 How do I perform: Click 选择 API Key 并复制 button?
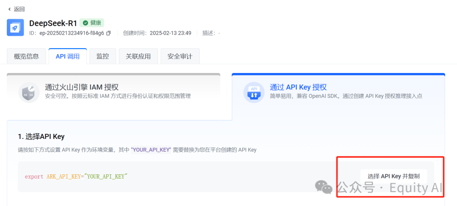point(394,176)
